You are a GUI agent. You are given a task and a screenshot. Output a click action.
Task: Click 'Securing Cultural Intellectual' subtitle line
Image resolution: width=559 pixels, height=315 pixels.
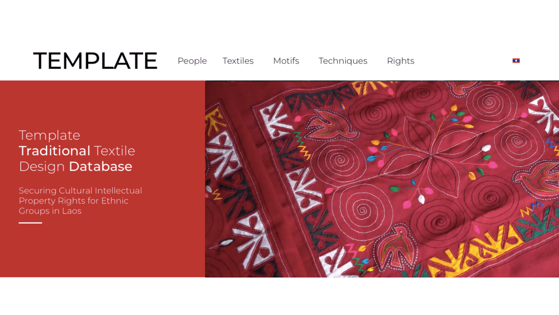[x=80, y=190]
